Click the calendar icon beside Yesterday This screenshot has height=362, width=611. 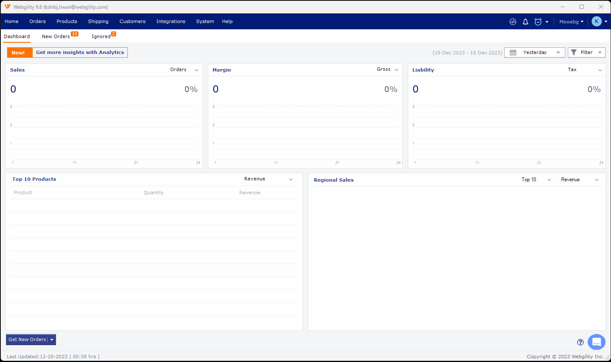pos(513,53)
